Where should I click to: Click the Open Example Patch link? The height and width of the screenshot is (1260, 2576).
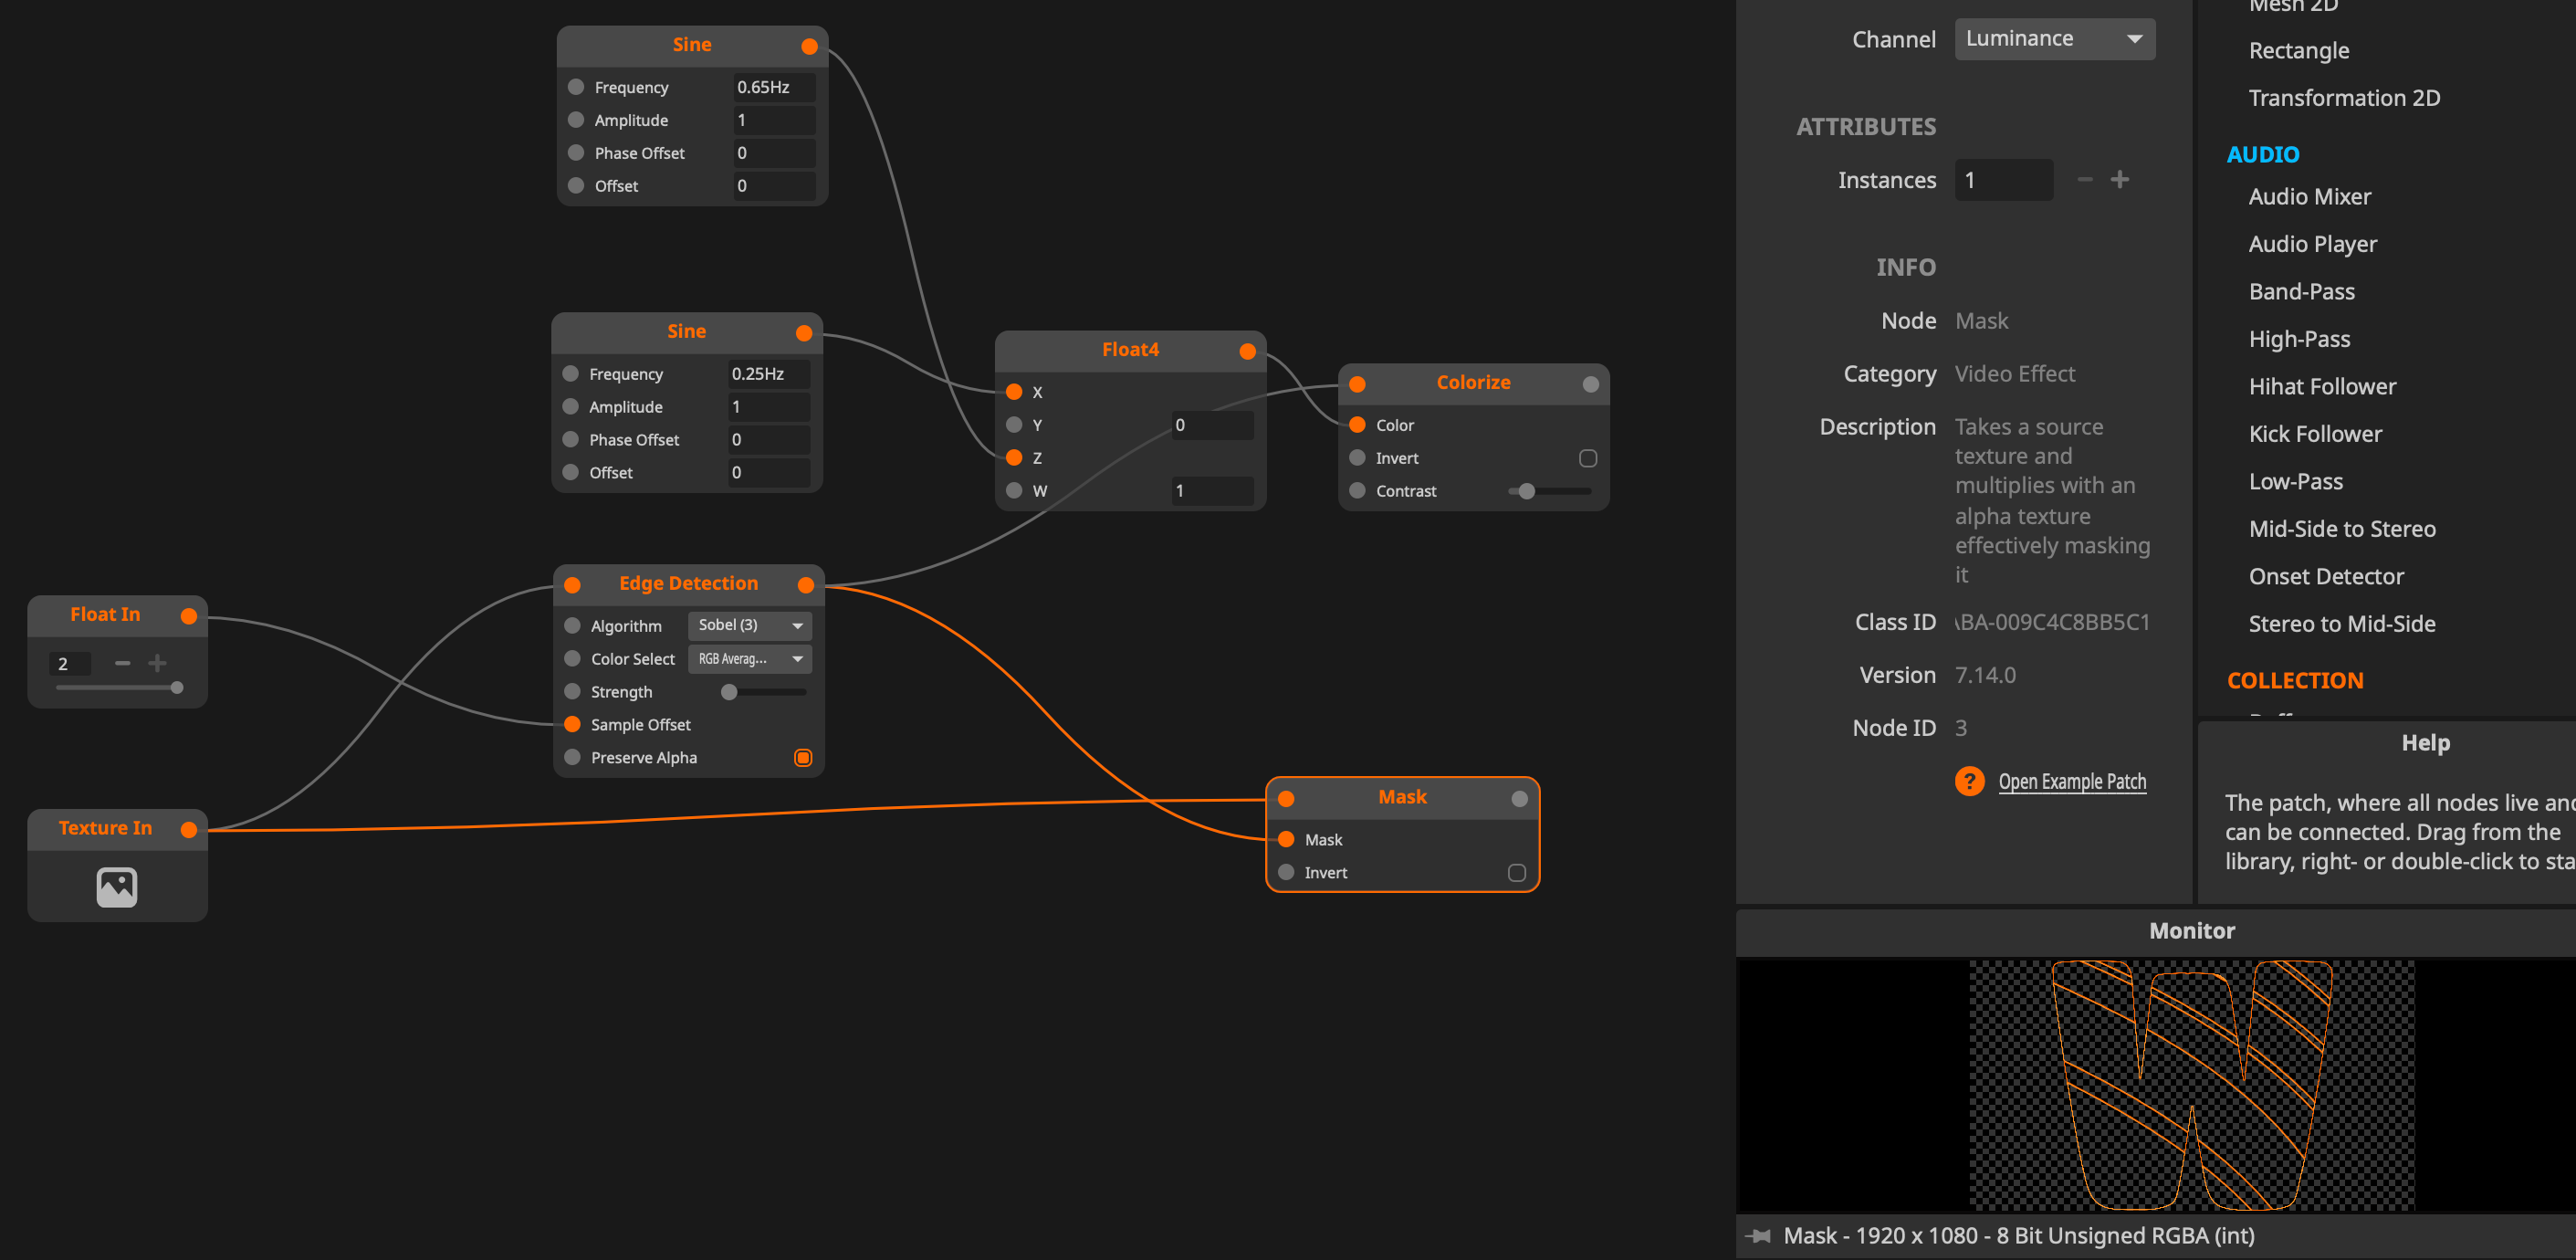(x=2071, y=782)
